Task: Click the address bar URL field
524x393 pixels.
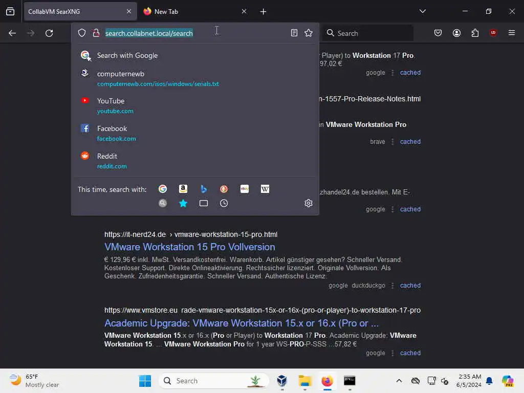Action: 195,33
